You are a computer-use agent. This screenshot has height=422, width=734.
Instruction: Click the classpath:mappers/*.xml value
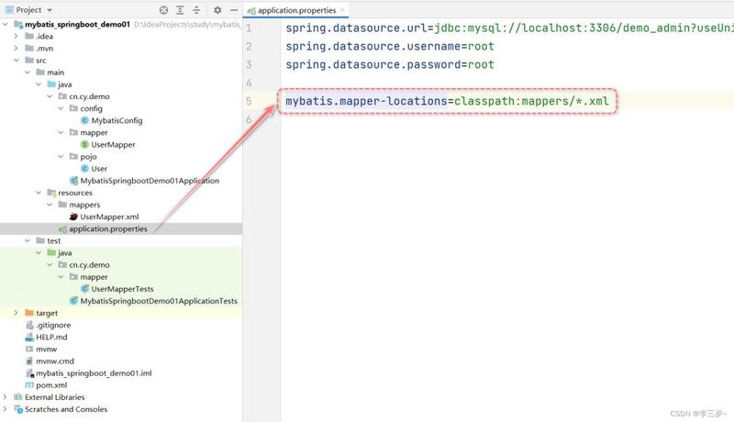pyautogui.click(x=531, y=101)
